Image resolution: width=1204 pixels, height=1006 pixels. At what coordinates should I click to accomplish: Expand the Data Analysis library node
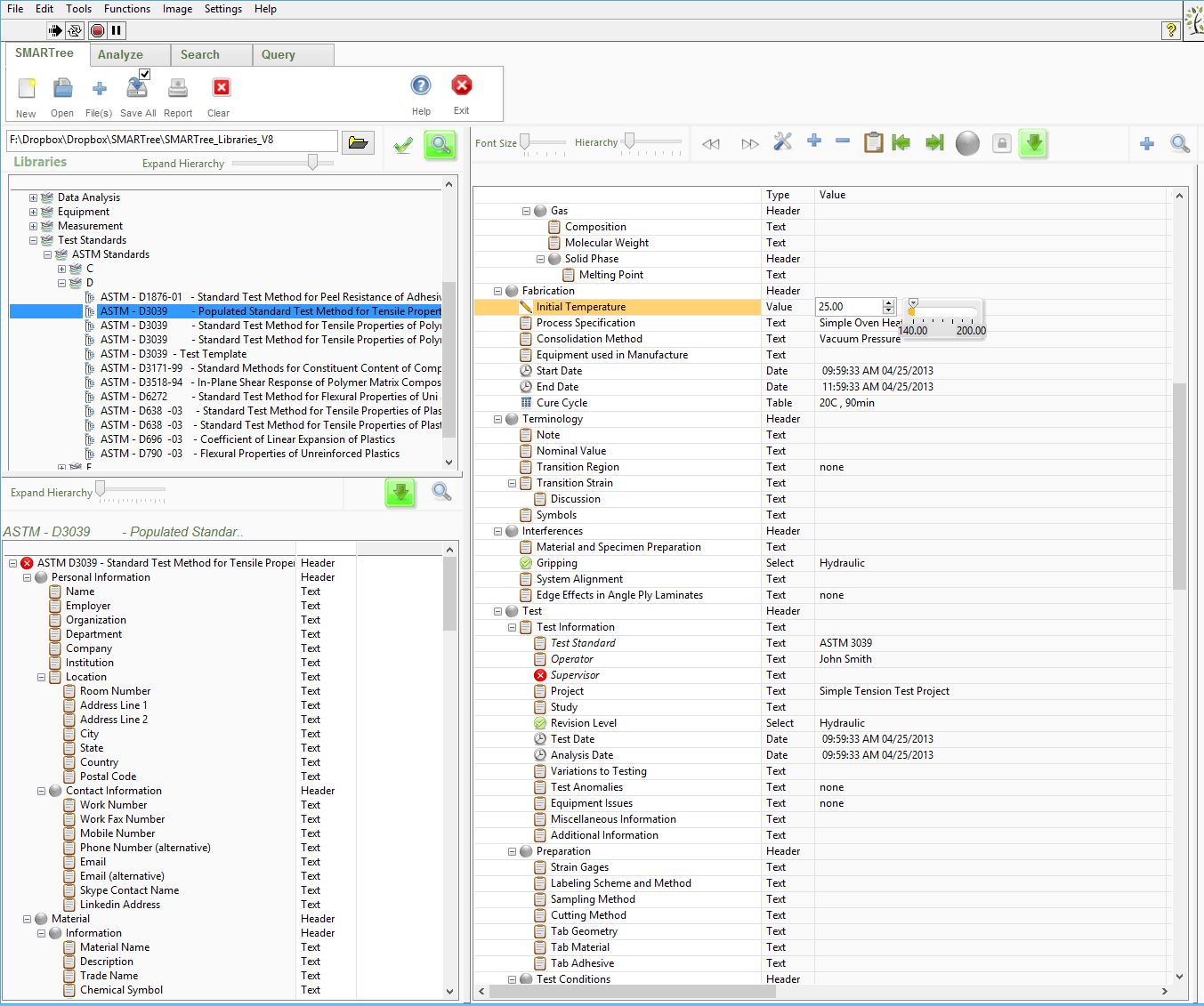coord(33,197)
